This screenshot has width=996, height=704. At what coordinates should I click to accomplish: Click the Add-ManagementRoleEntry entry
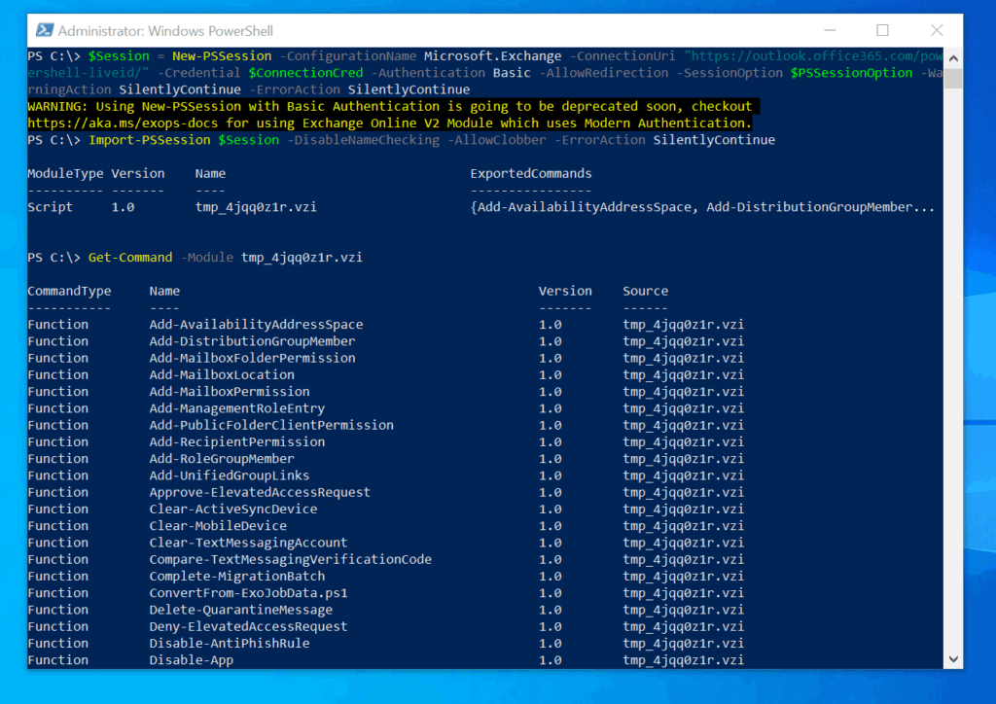coord(237,408)
